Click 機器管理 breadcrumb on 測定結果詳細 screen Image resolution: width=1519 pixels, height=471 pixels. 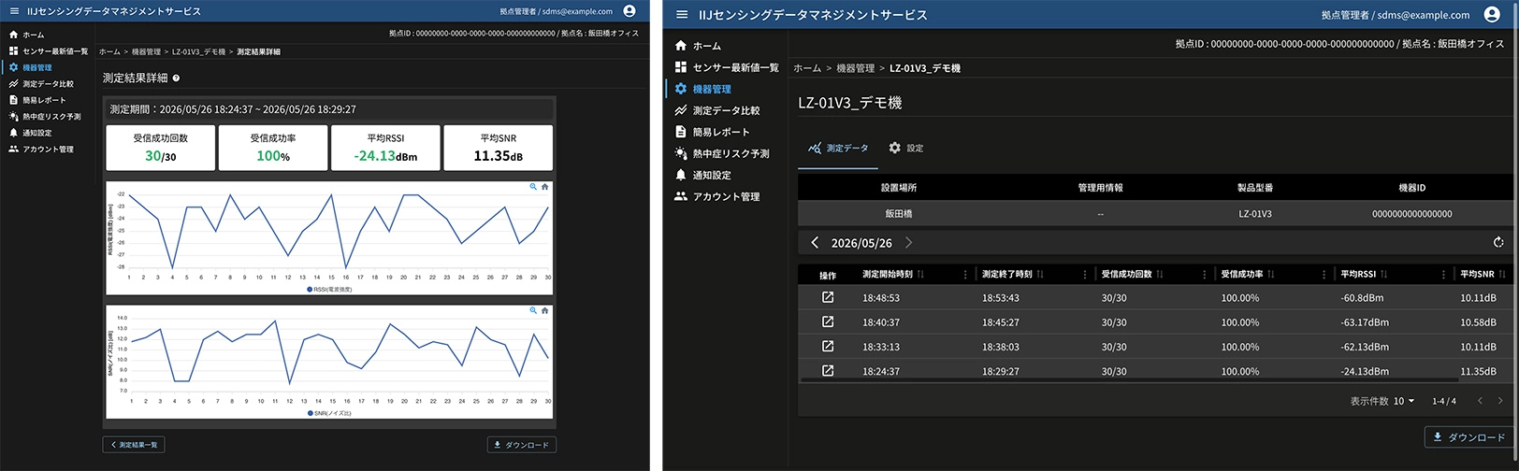pos(146,51)
